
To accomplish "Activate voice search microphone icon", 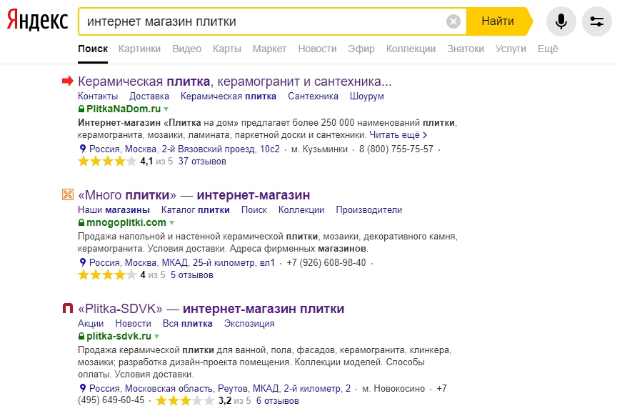I will point(561,21).
